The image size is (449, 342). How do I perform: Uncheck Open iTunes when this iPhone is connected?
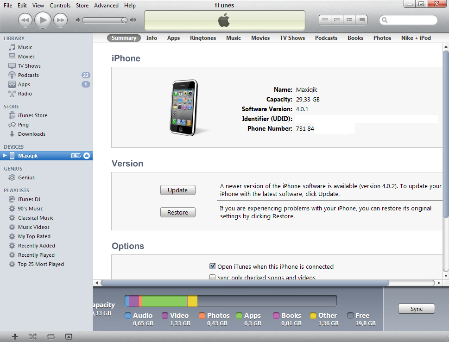click(x=212, y=266)
